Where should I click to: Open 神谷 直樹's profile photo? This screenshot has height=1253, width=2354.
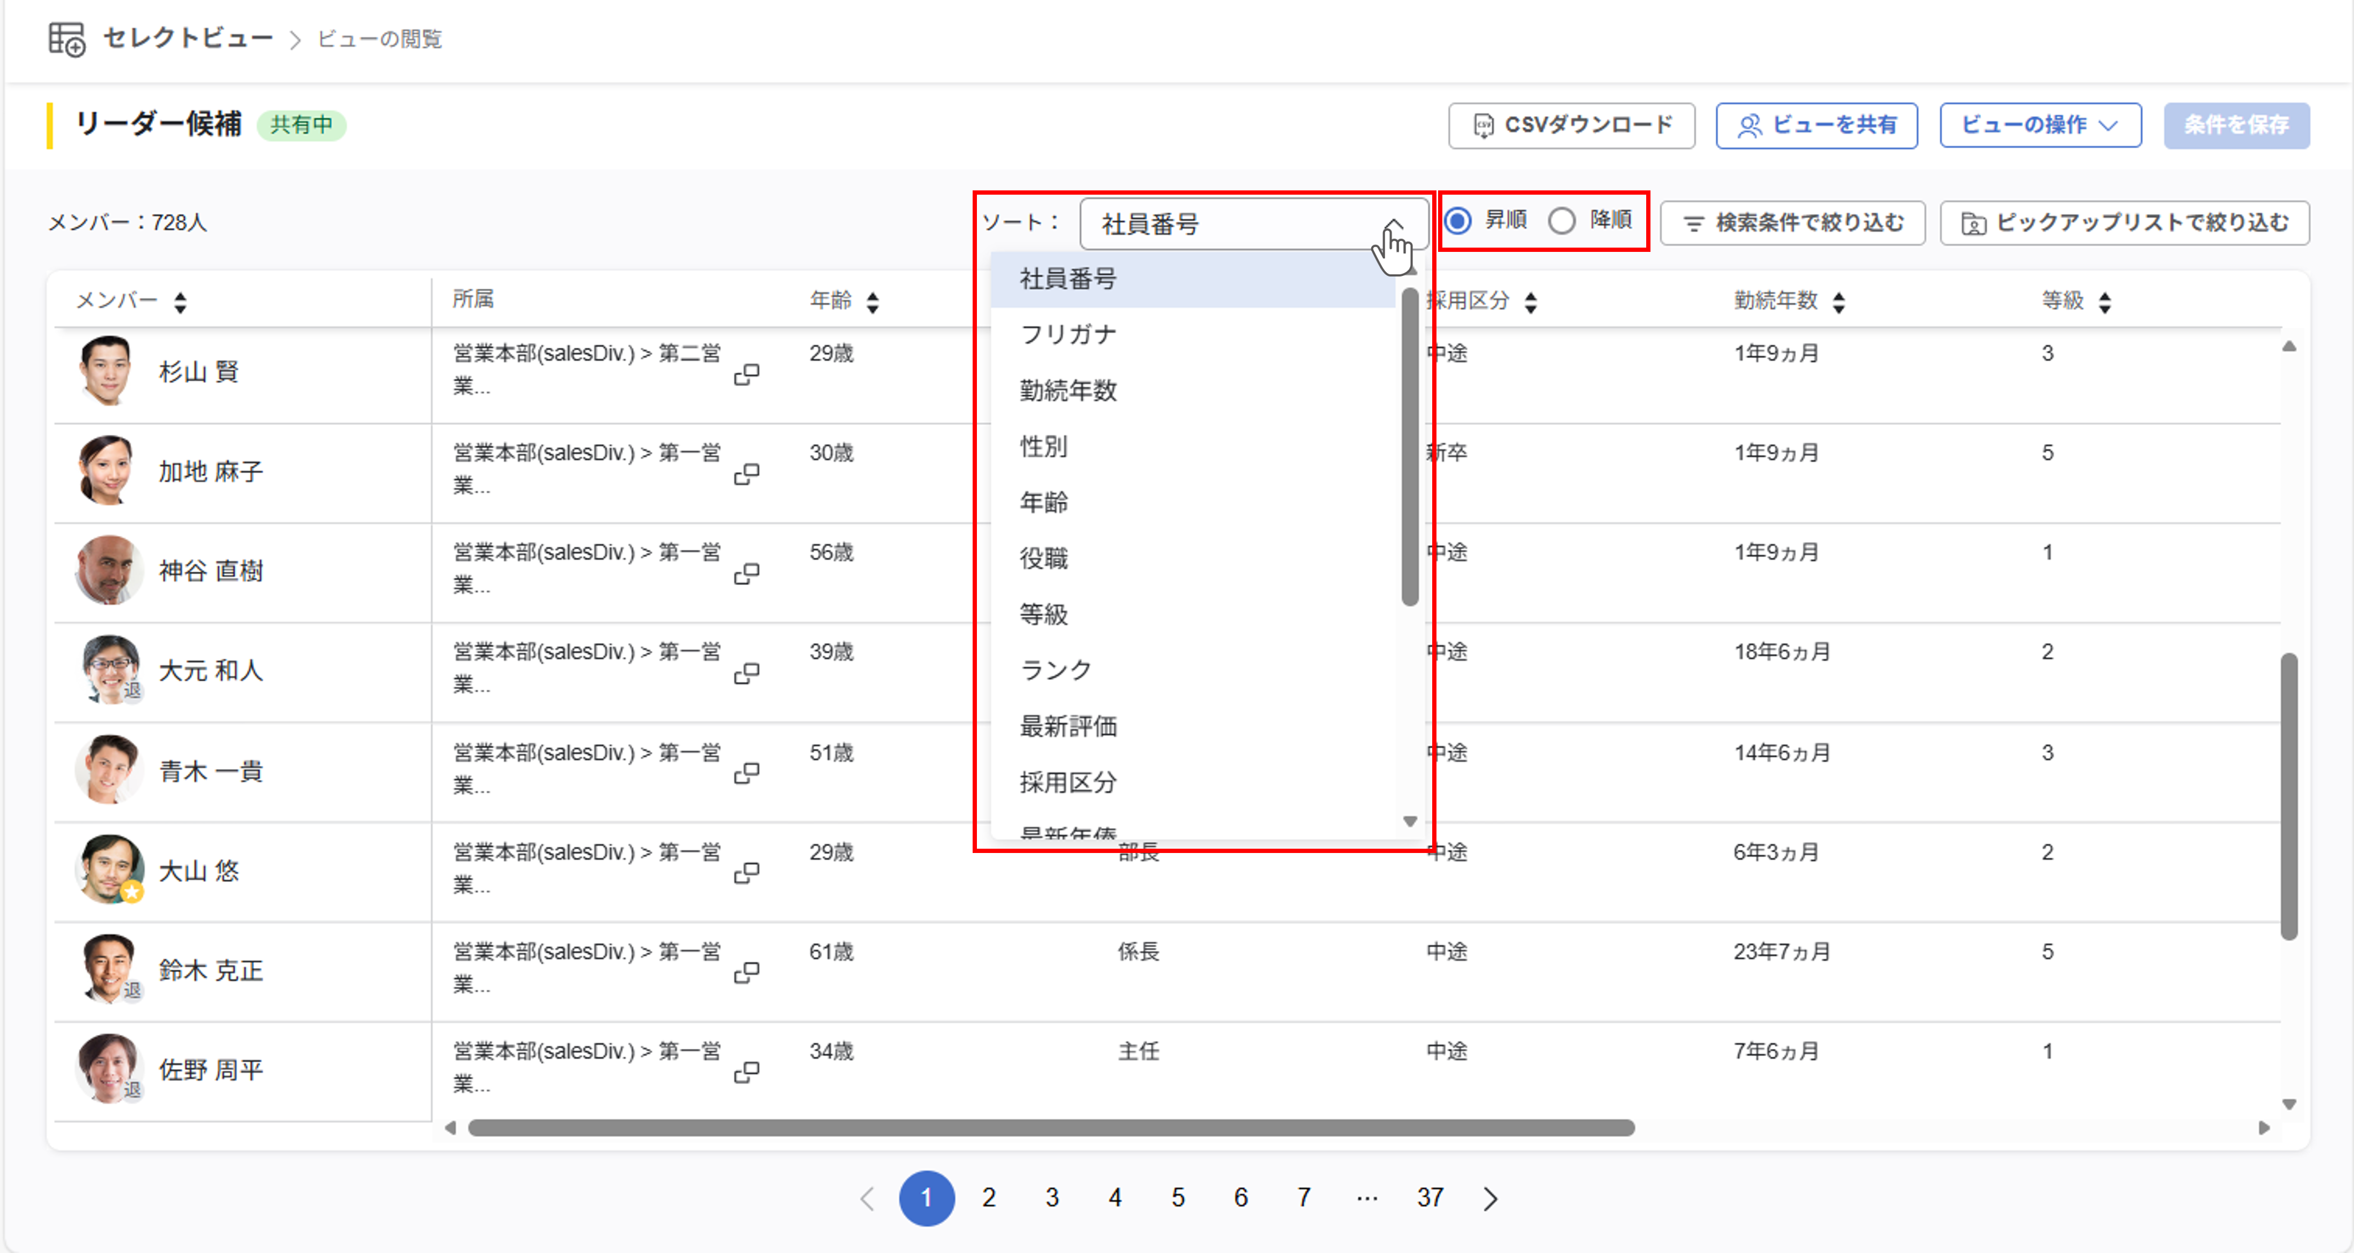click(x=108, y=570)
